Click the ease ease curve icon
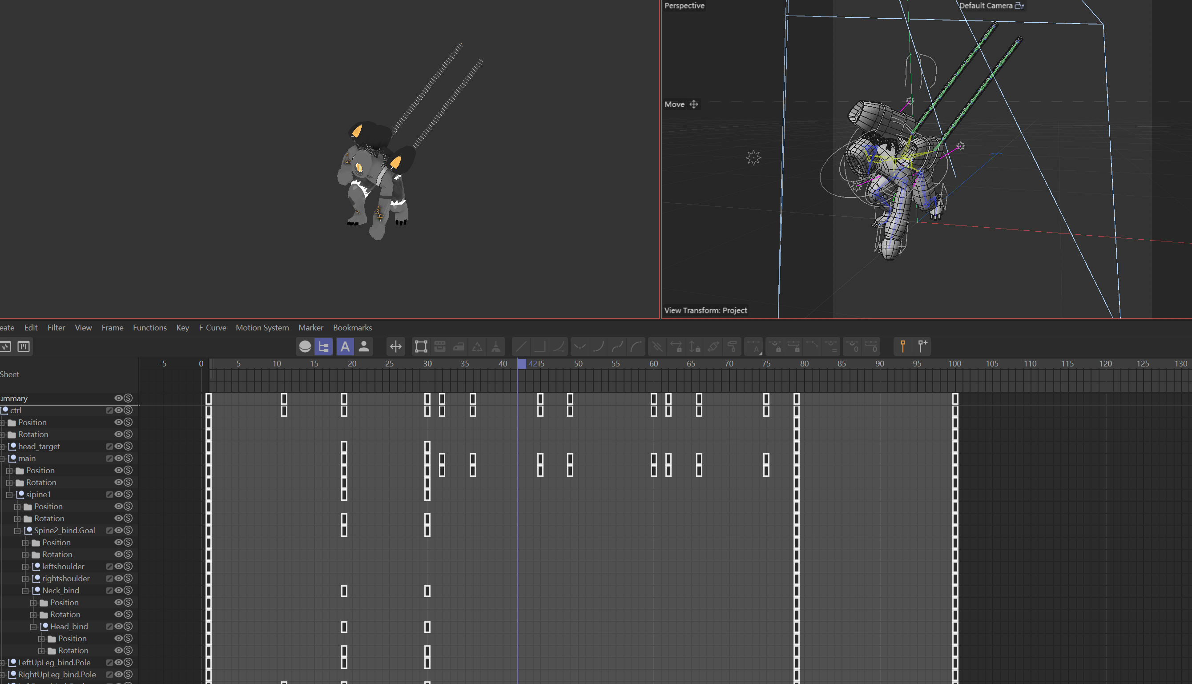This screenshot has width=1192, height=684. coord(617,347)
